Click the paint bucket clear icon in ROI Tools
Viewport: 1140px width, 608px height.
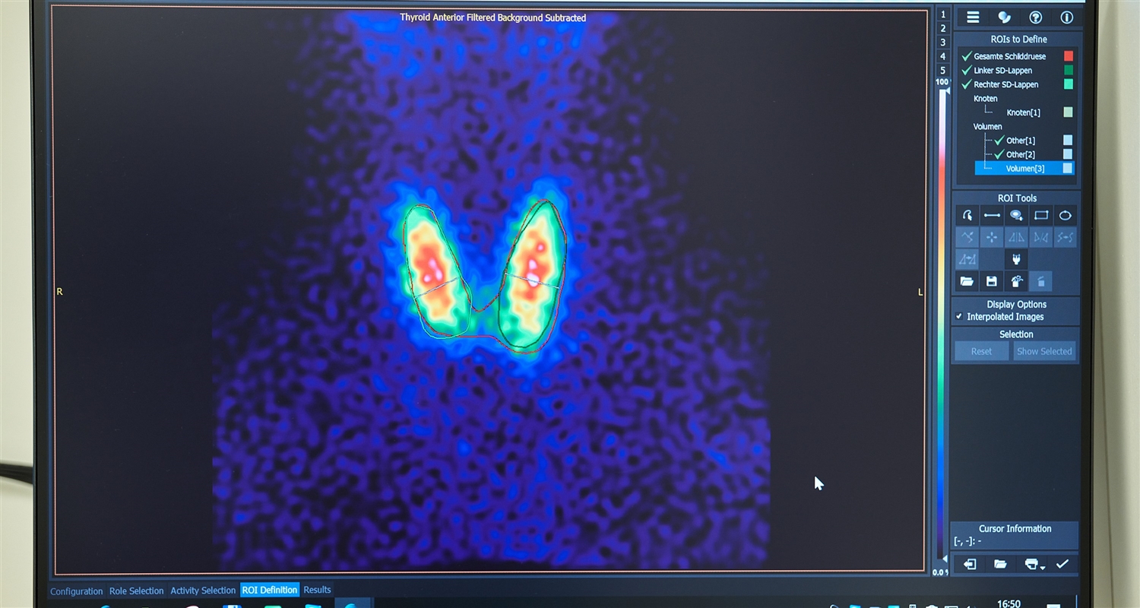click(1016, 281)
